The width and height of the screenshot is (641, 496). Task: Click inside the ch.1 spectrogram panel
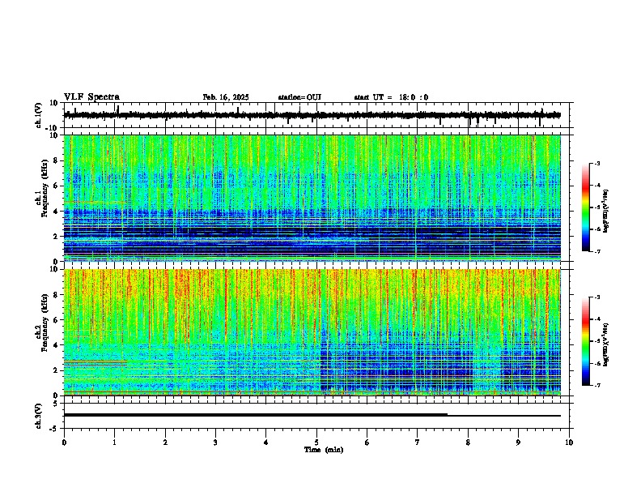312,198
